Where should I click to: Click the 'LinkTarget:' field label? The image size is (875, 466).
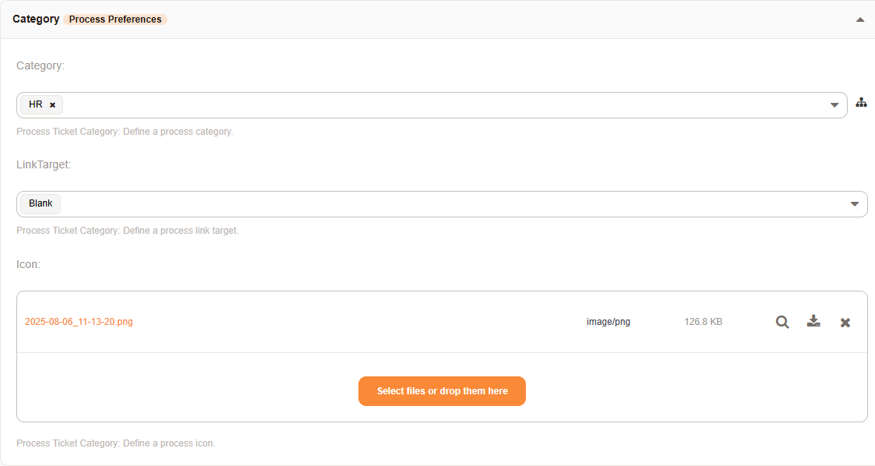coord(44,164)
